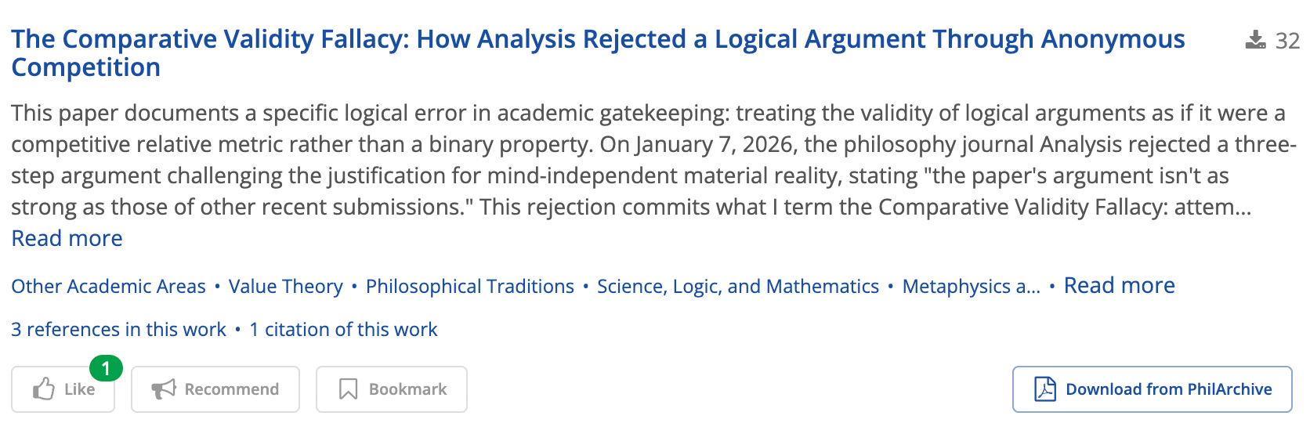The width and height of the screenshot is (1310, 423).
Task: Open Science, Logic, and Mathematics category
Action: pos(737,287)
